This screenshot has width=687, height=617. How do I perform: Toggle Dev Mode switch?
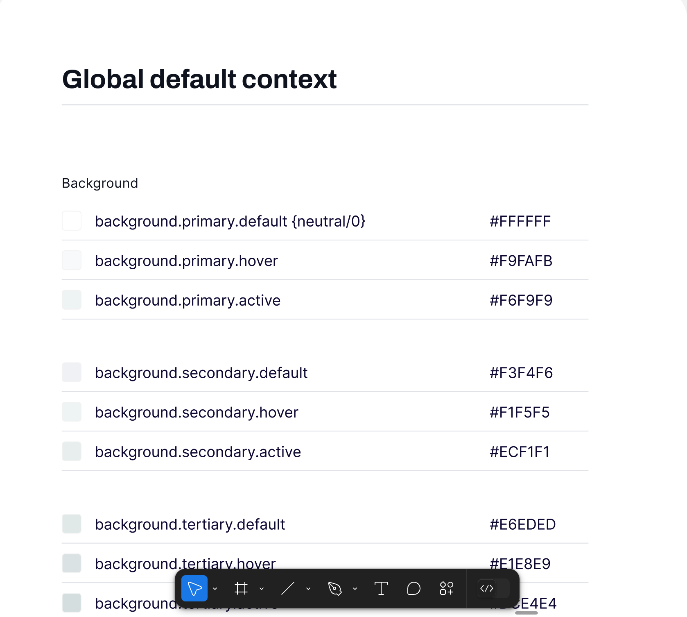click(x=493, y=588)
